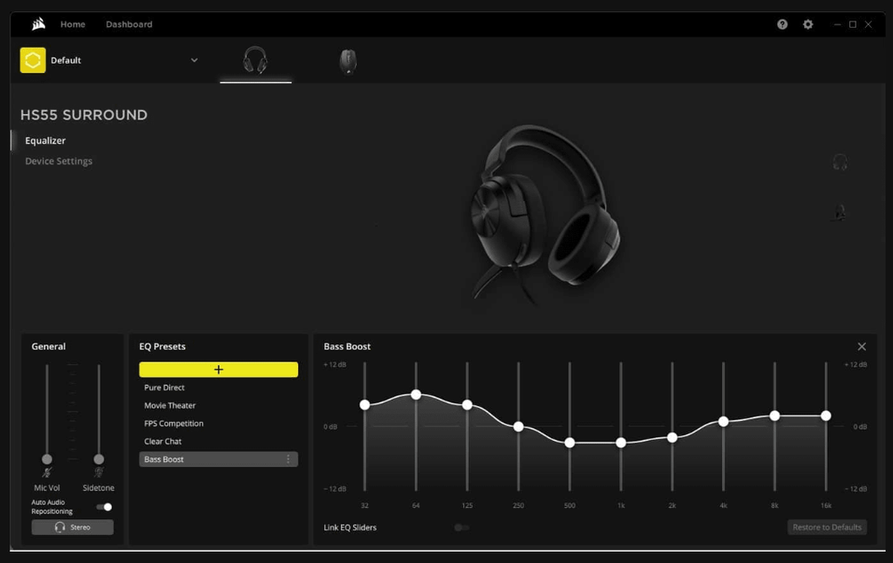The image size is (893, 563).
Task: Expand the Default profile dropdown
Action: pos(194,60)
